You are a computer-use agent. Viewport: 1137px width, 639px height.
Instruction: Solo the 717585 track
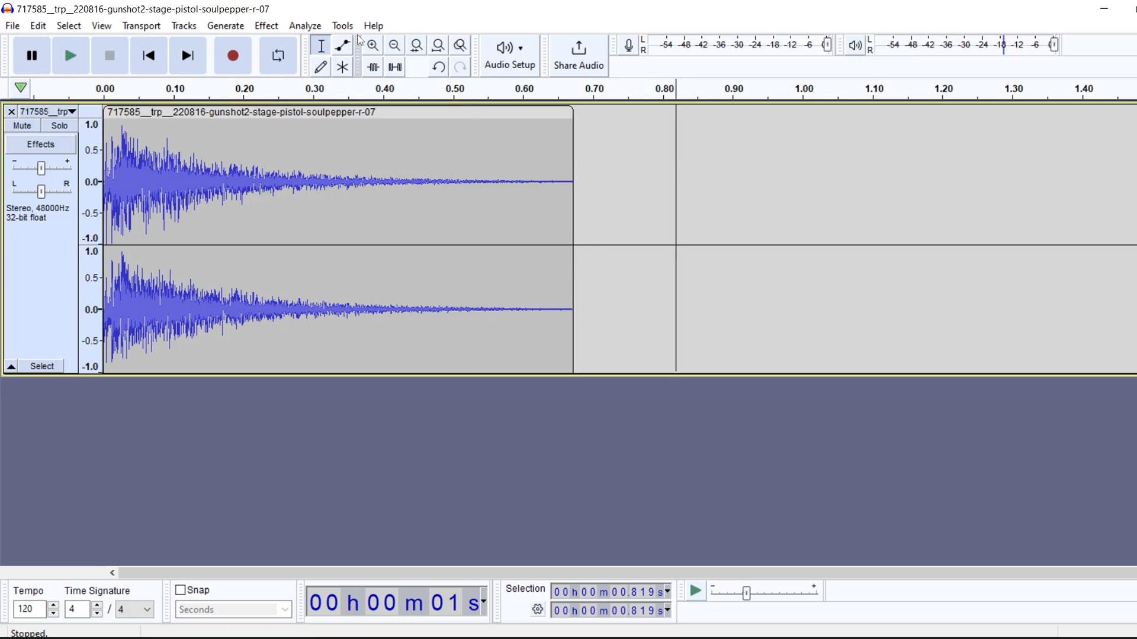point(59,125)
